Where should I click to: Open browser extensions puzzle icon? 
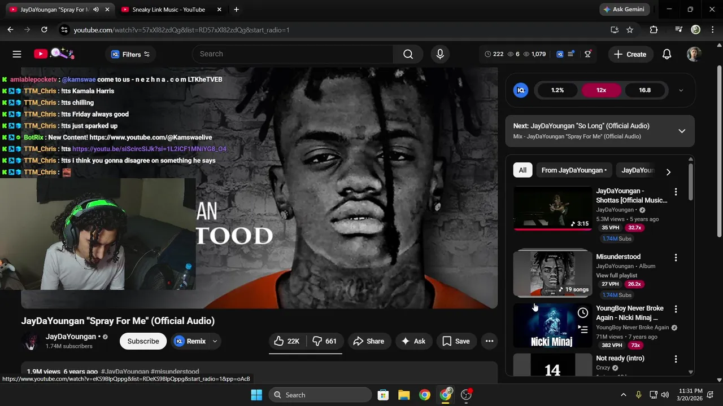(x=654, y=30)
